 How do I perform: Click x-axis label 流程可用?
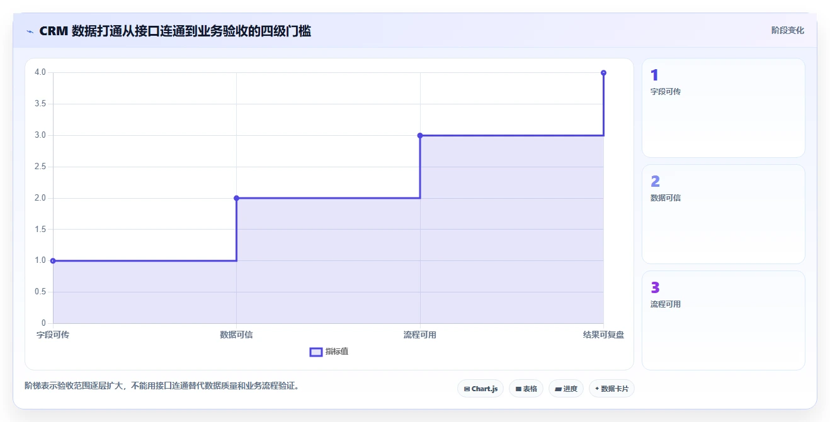pos(420,335)
